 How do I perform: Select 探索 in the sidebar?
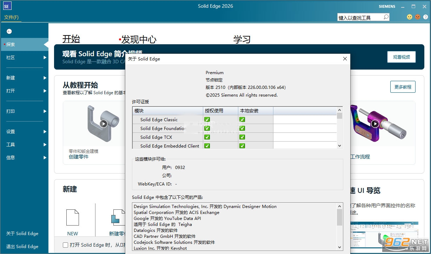point(24,44)
